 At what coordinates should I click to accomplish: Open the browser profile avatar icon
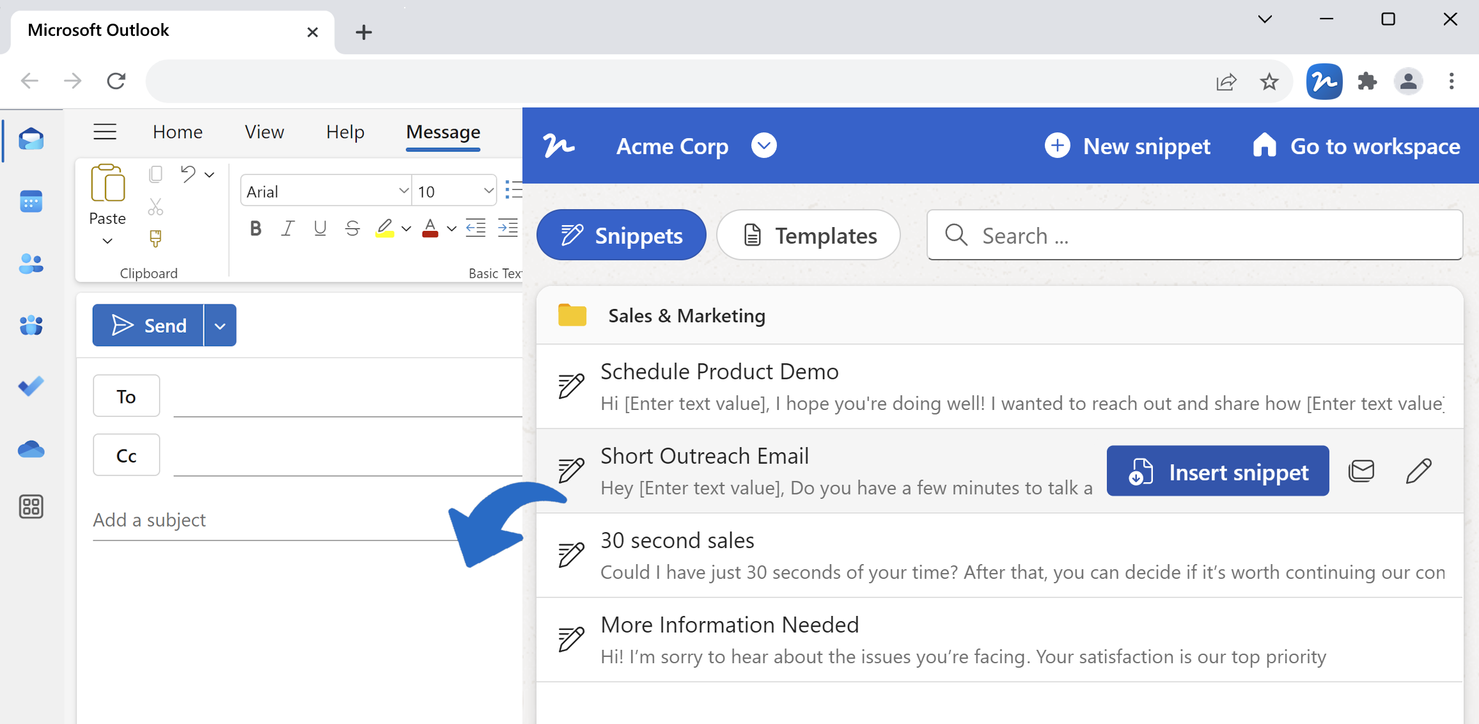click(x=1408, y=81)
